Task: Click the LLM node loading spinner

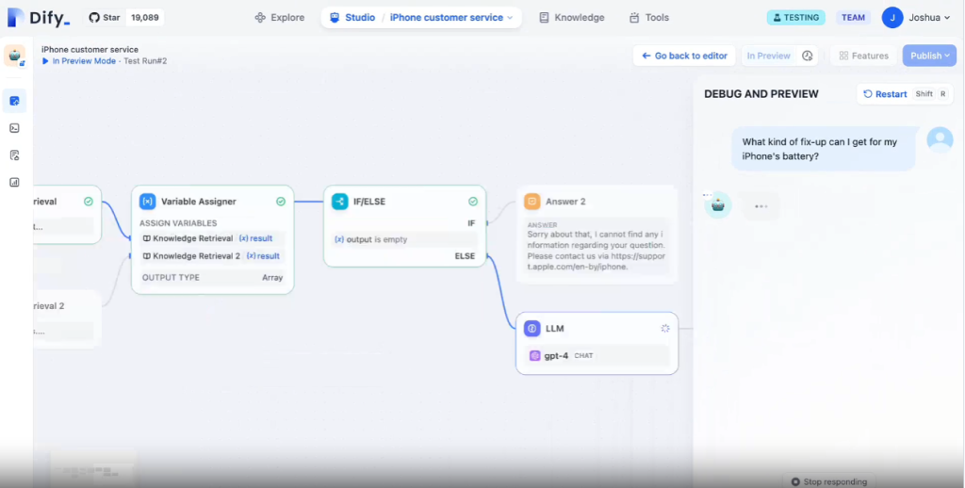Action: (665, 329)
